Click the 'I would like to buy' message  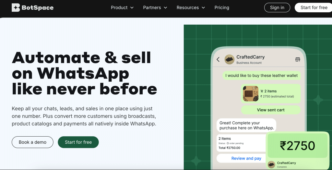(261, 76)
